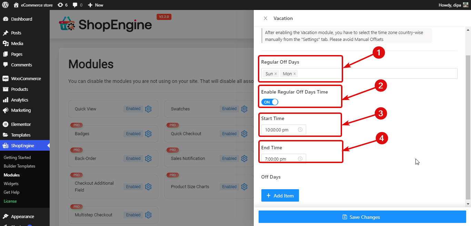
Task: Click the WordPress logo in admin bar
Action: [x=5, y=5]
